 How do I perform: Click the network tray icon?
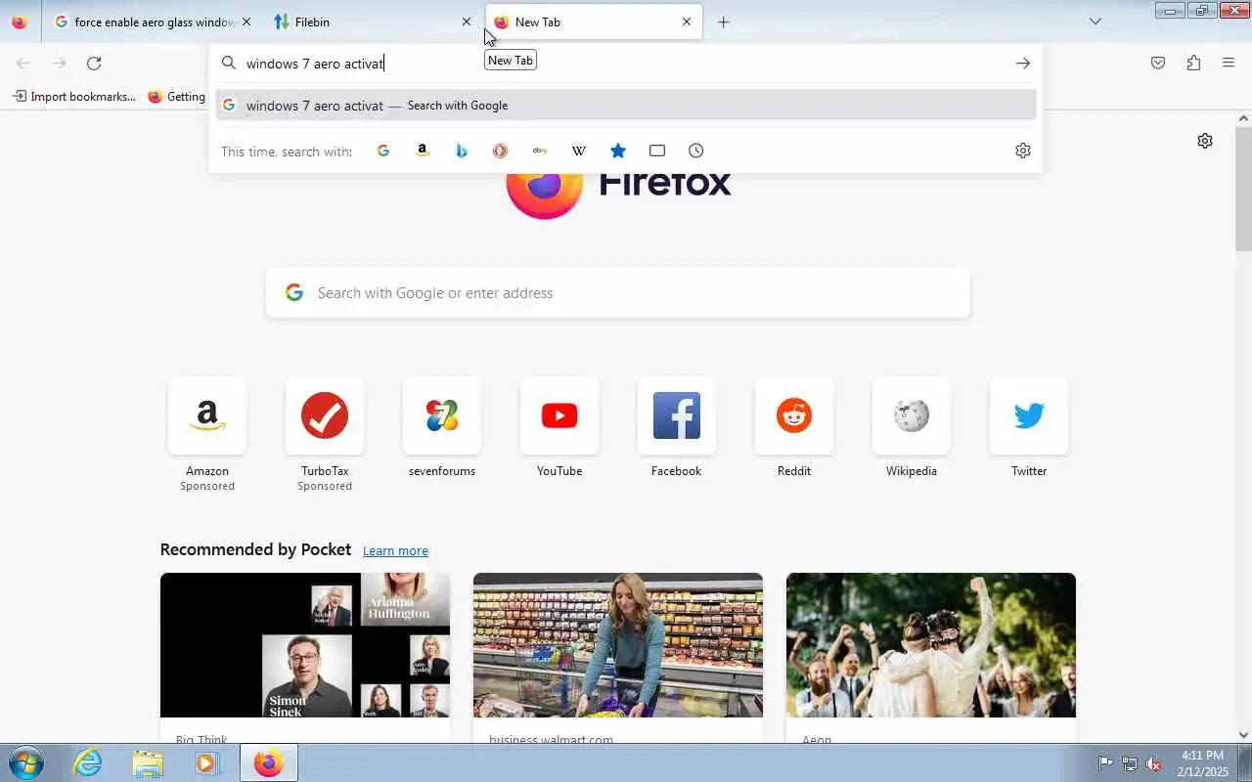coord(1130,763)
